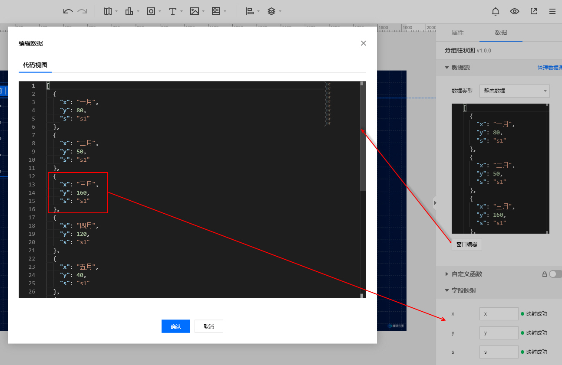Click the 取消 button
Viewport: 562px width, 365px height.
click(209, 326)
